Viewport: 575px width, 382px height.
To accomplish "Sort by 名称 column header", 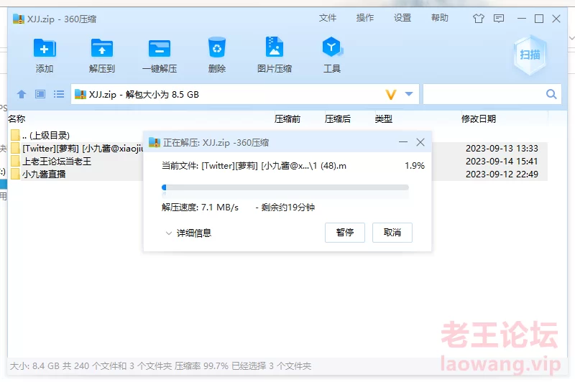I will click(17, 118).
